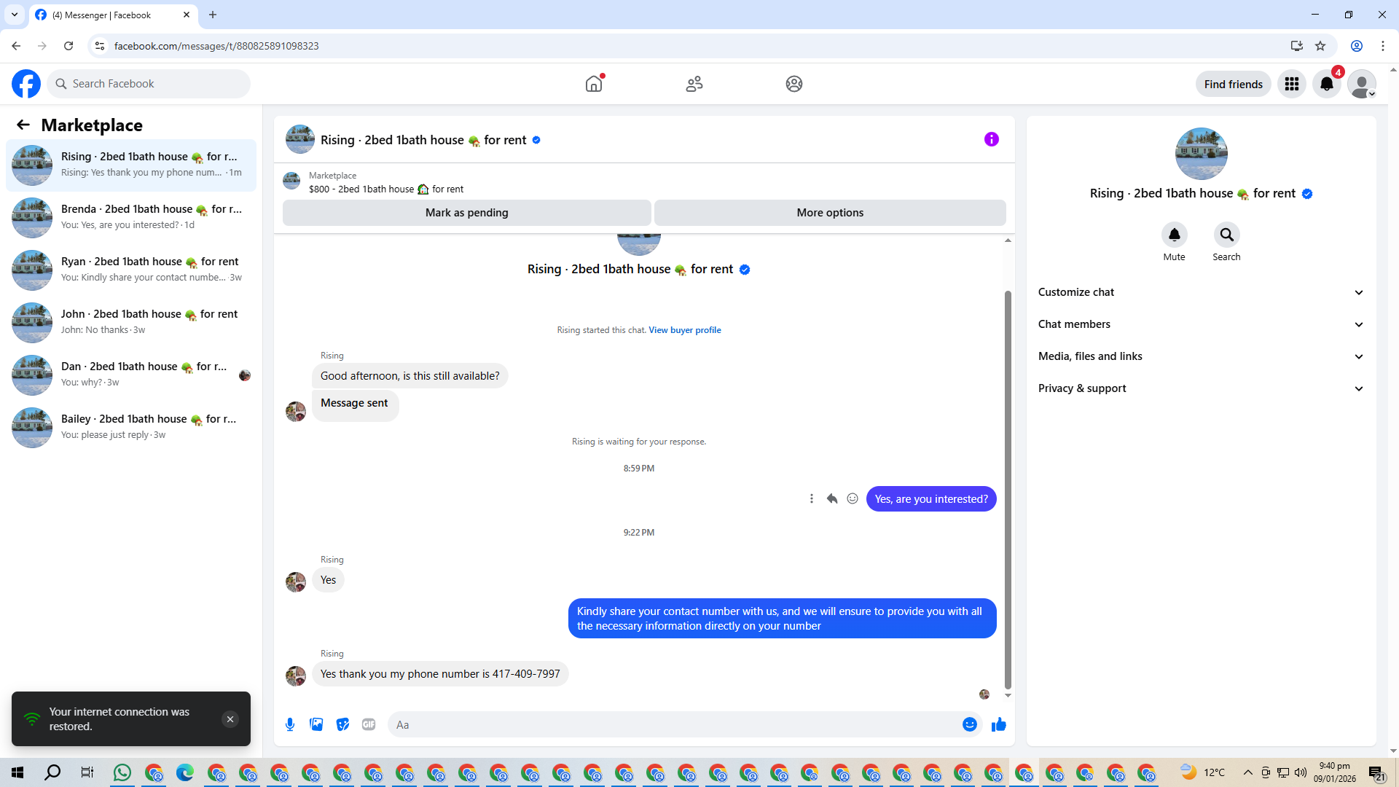Open the attach photo icon

click(316, 724)
